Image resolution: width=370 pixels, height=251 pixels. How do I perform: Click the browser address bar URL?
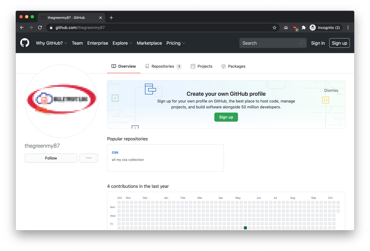pyautogui.click(x=80, y=27)
